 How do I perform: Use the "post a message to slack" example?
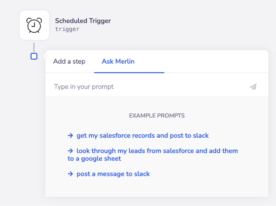click(x=113, y=174)
